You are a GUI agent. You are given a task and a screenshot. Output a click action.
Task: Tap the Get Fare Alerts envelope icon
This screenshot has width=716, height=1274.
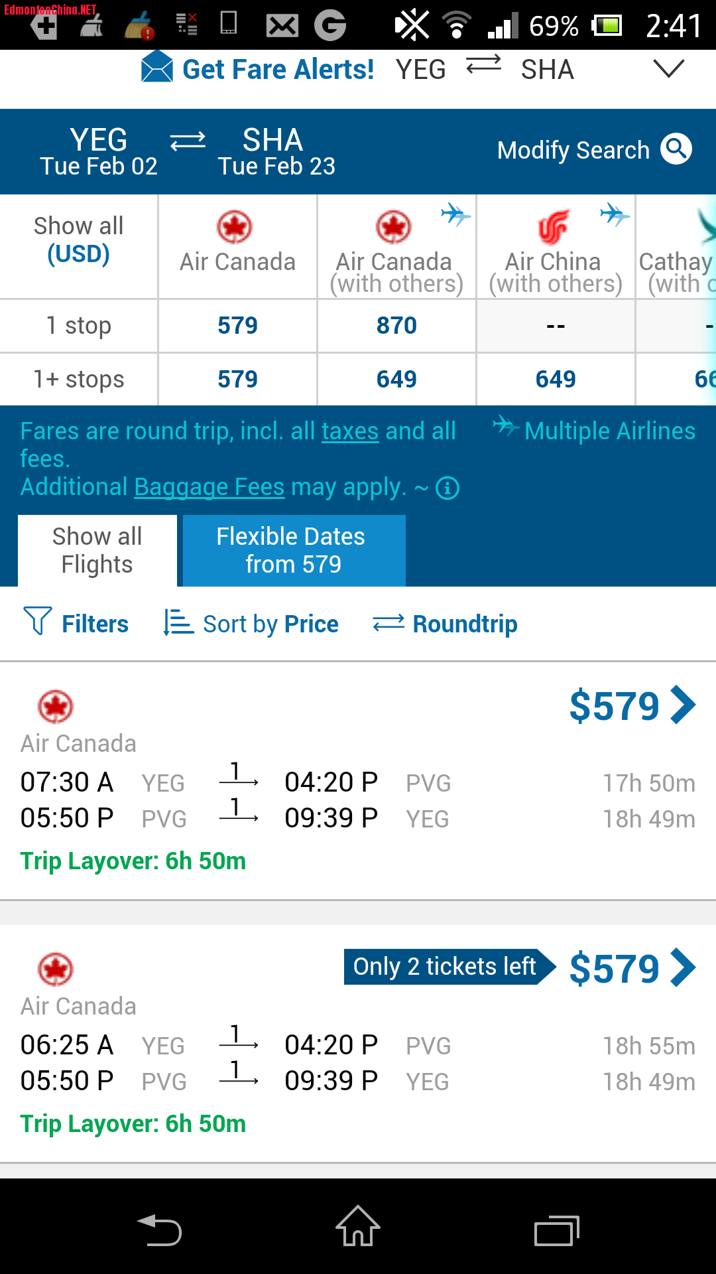(x=157, y=67)
